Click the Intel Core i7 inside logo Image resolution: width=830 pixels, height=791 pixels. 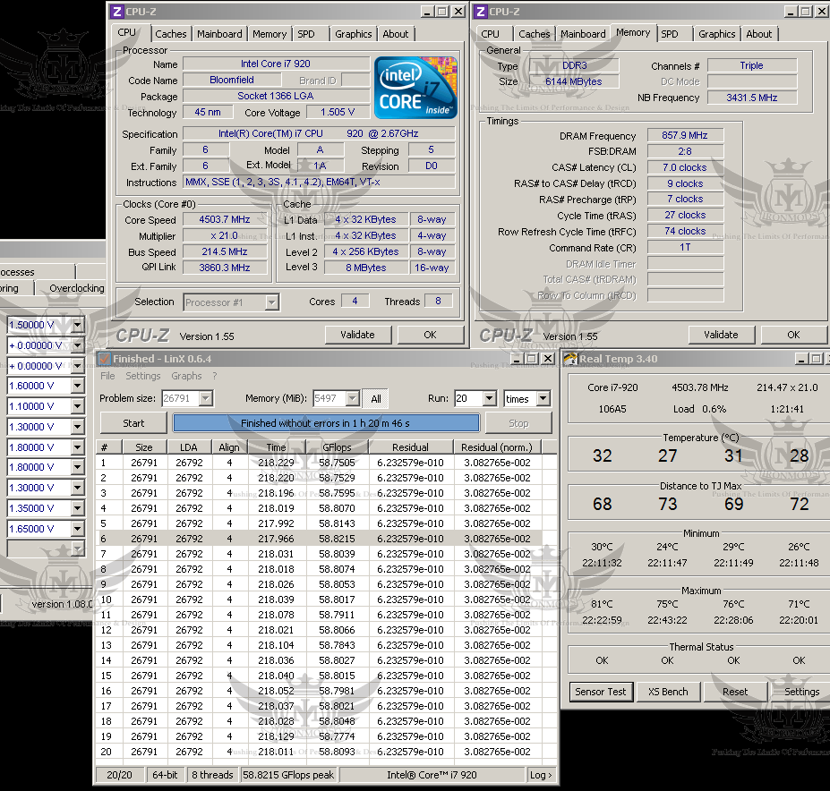coord(415,88)
